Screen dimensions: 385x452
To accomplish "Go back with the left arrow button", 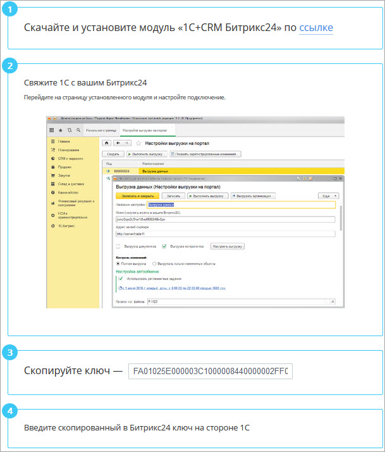I will pos(118,143).
